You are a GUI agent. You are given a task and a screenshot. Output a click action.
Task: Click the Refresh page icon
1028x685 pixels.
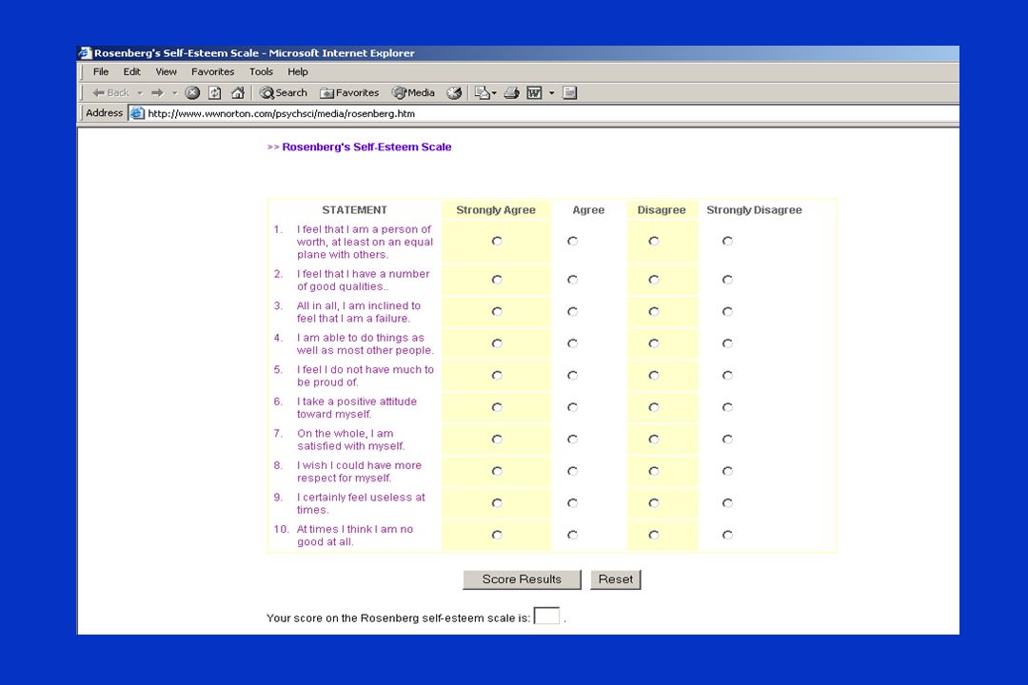[215, 93]
